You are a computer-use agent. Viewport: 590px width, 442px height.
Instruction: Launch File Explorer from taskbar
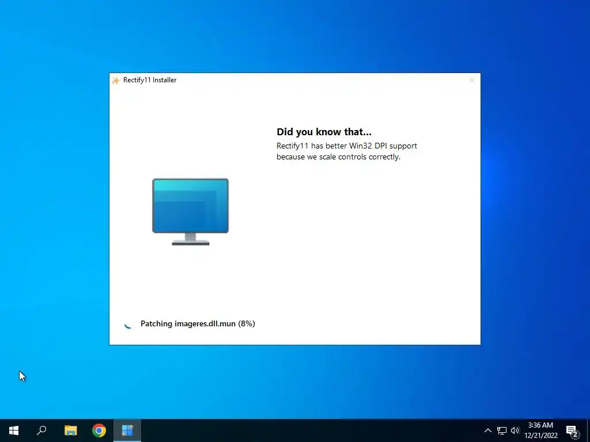[x=70, y=430]
